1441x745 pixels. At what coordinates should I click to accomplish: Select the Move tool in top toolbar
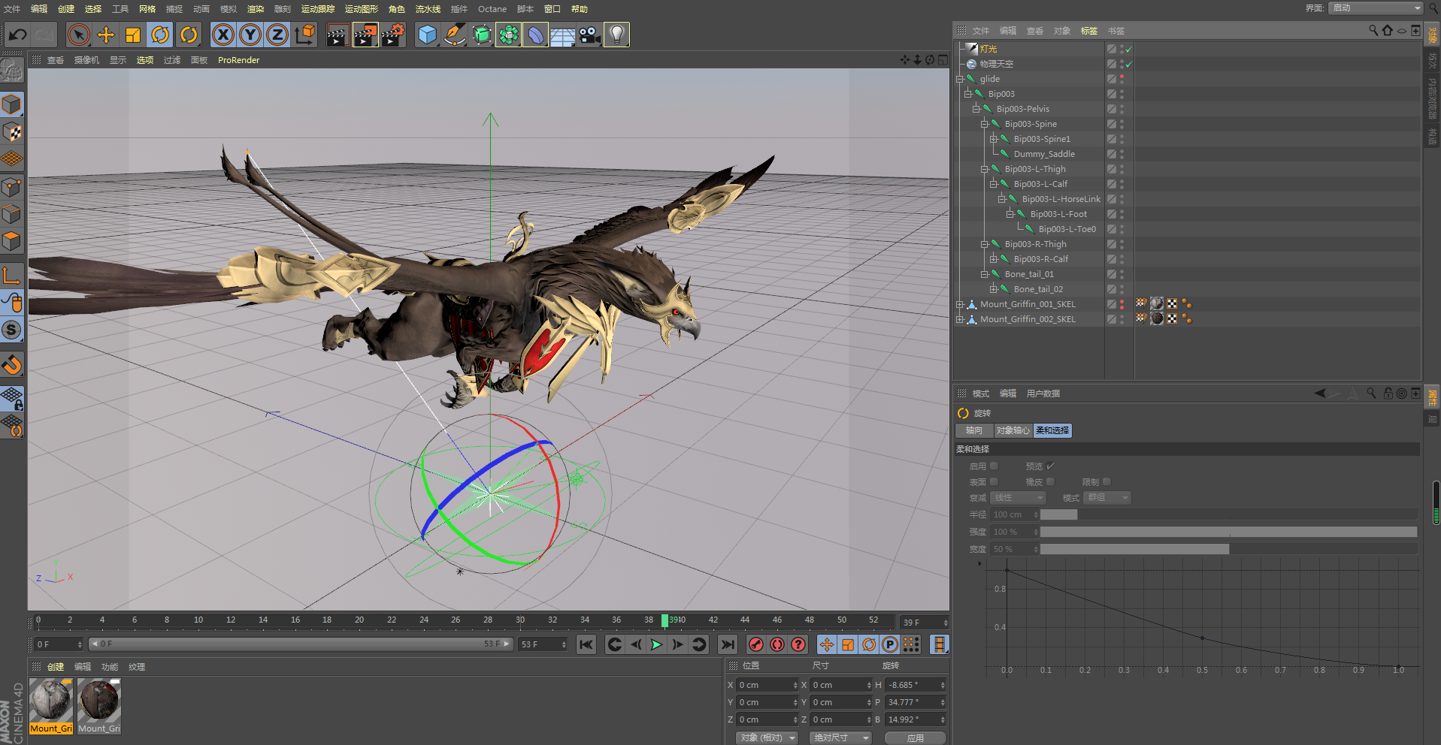(106, 35)
